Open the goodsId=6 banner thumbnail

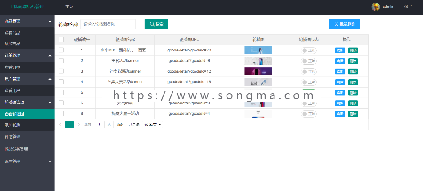258,61
